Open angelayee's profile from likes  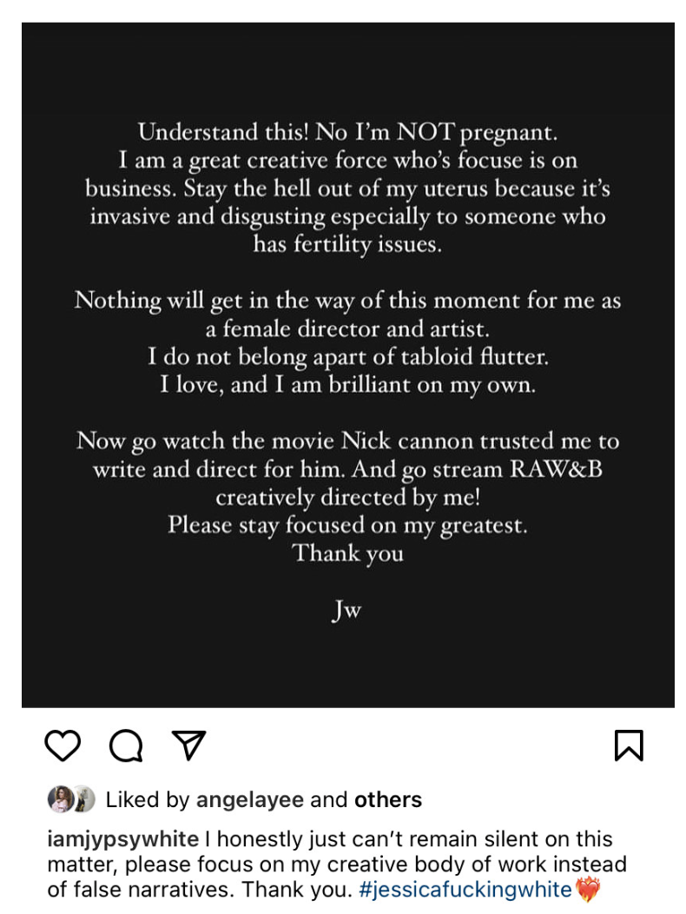click(250, 799)
